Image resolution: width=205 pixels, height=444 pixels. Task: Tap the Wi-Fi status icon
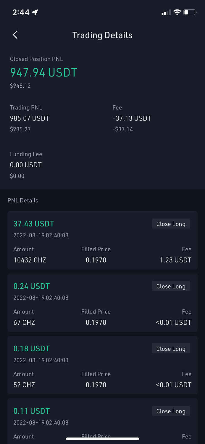click(x=177, y=12)
